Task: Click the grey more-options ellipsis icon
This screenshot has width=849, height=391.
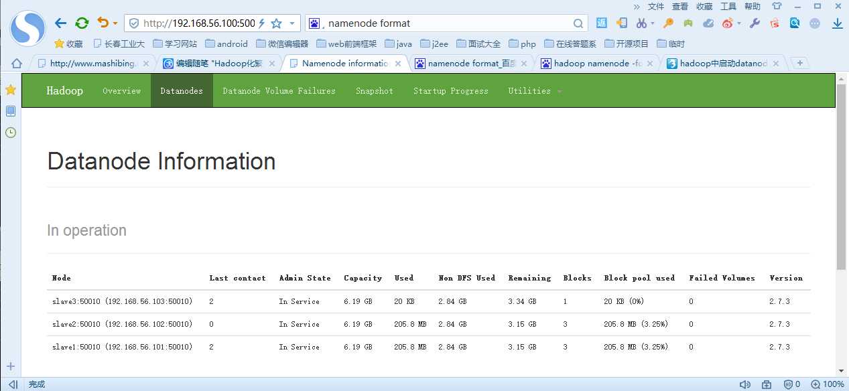Action: pos(815,23)
